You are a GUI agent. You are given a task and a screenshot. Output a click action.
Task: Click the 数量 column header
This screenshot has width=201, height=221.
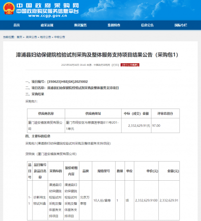pyautogui.click(x=120, y=171)
